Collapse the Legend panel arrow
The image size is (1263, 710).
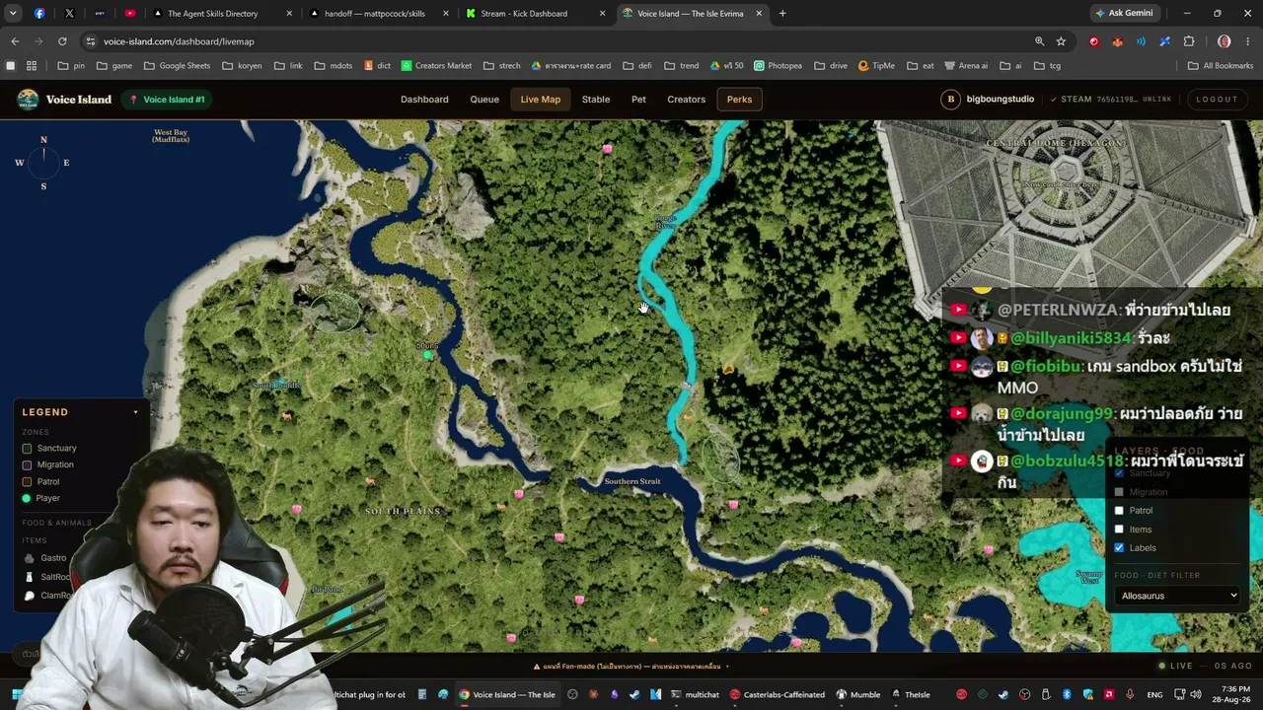click(135, 412)
